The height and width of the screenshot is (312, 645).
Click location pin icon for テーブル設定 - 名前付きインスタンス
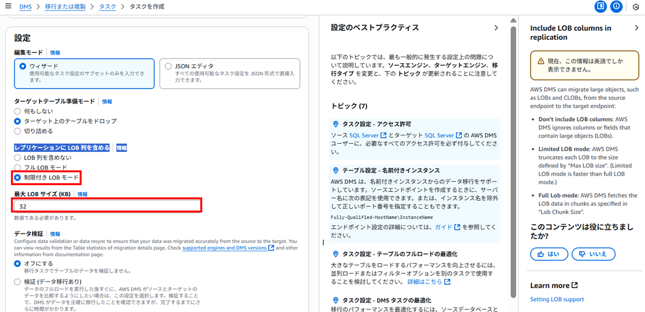(336, 170)
